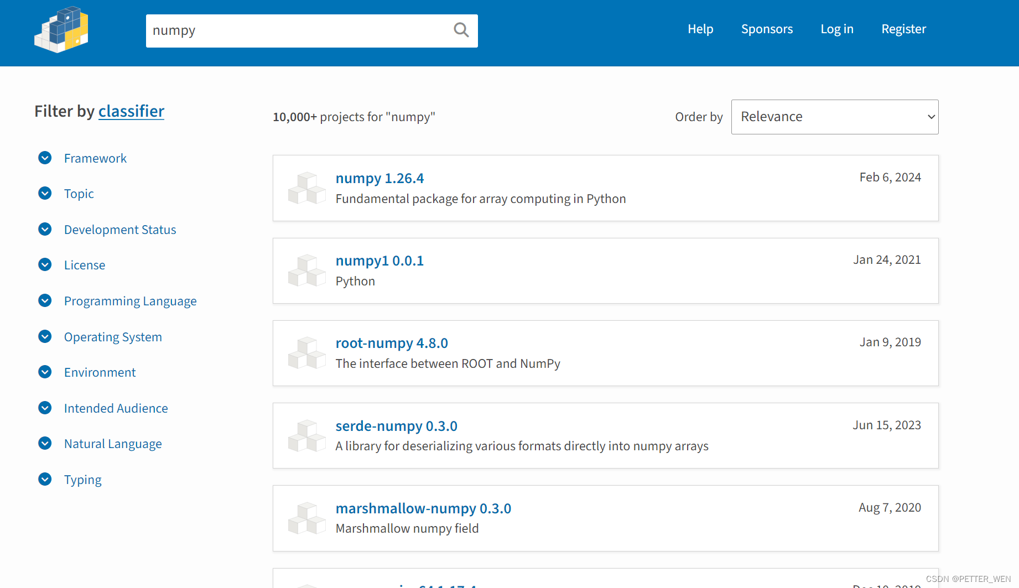
Task: Click 'Marshmallow numpy field' description
Action: tap(407, 528)
